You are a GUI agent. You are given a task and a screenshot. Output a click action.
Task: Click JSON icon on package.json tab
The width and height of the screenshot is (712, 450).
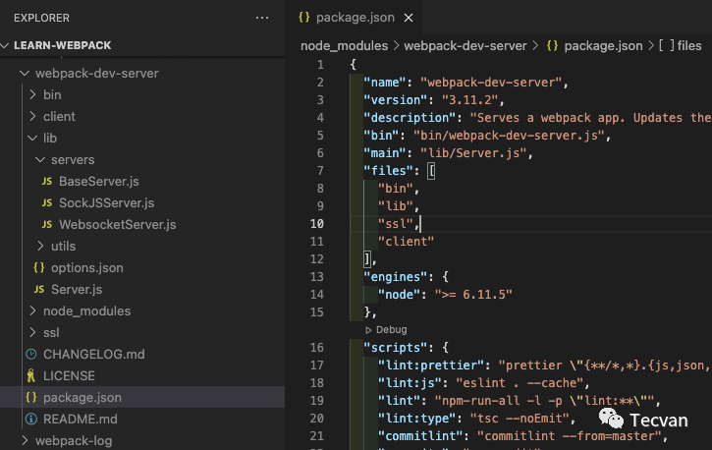click(x=303, y=18)
